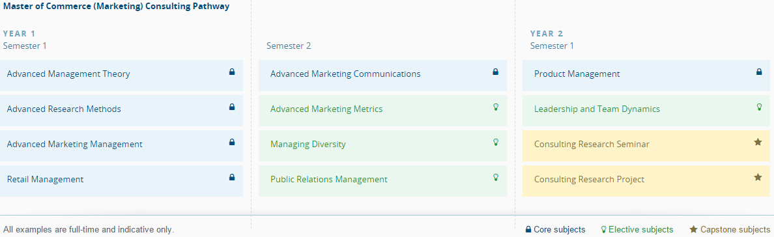Click the Master of Commerce Consulting Pathway title
Viewport: 774px width, 237px height.
116,7
